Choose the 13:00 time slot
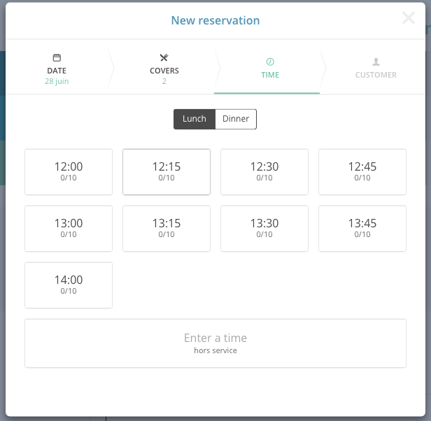 click(69, 229)
